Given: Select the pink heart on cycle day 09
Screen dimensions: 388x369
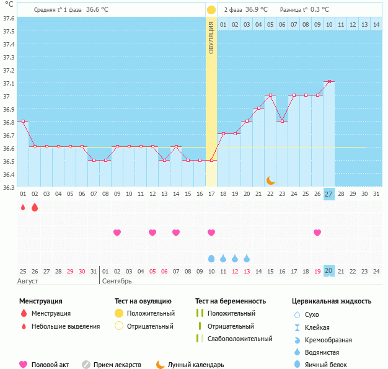Looking at the screenshot, I should pyautogui.click(x=117, y=233).
